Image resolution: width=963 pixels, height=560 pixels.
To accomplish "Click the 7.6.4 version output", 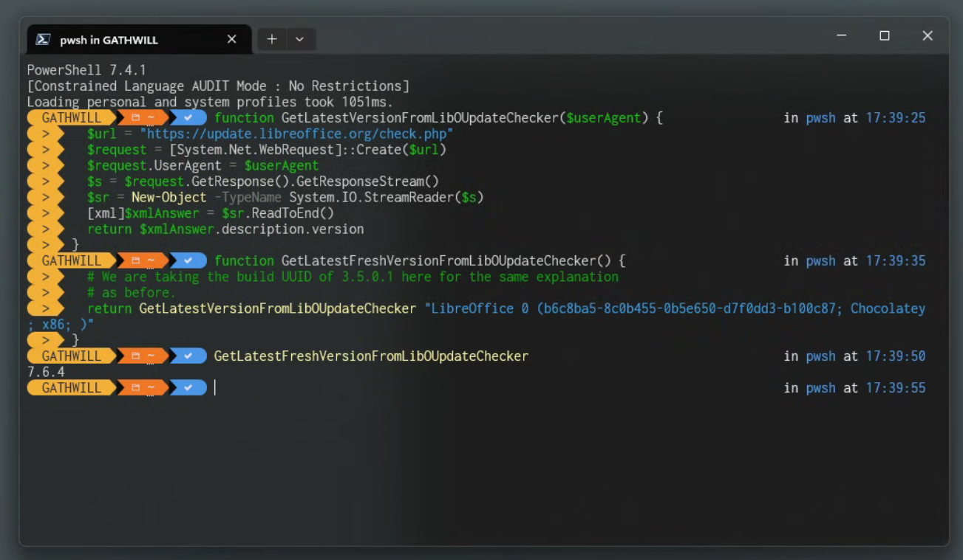I will [x=46, y=372].
